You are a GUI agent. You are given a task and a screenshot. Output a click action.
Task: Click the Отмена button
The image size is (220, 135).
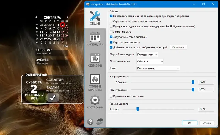pyautogui.click(x=207, y=123)
